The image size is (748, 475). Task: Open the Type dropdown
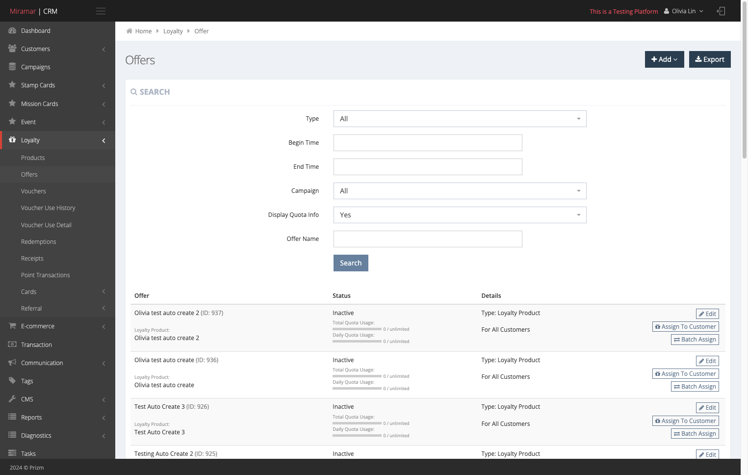click(460, 119)
